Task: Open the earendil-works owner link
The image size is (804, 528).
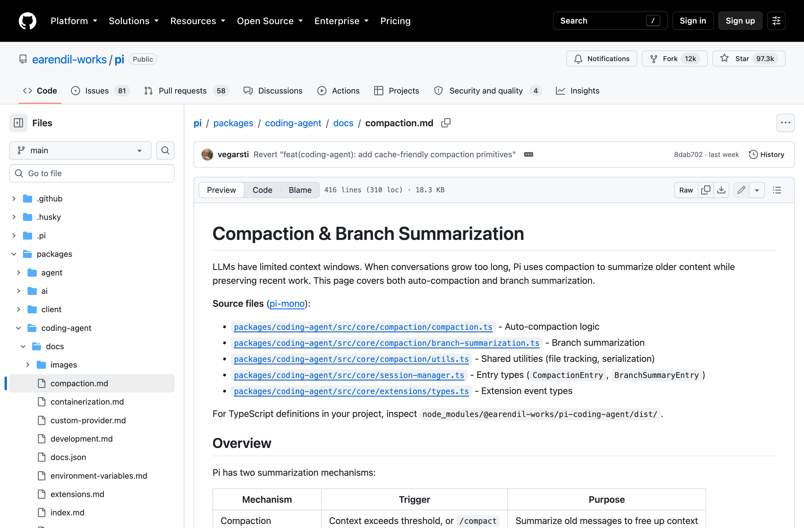Action: click(69, 59)
